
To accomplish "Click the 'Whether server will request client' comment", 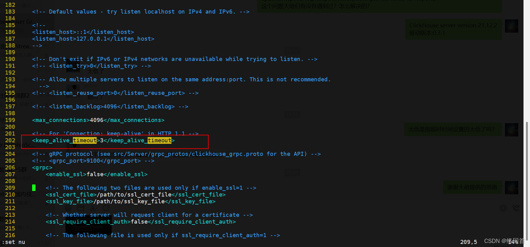I will coord(149,215).
